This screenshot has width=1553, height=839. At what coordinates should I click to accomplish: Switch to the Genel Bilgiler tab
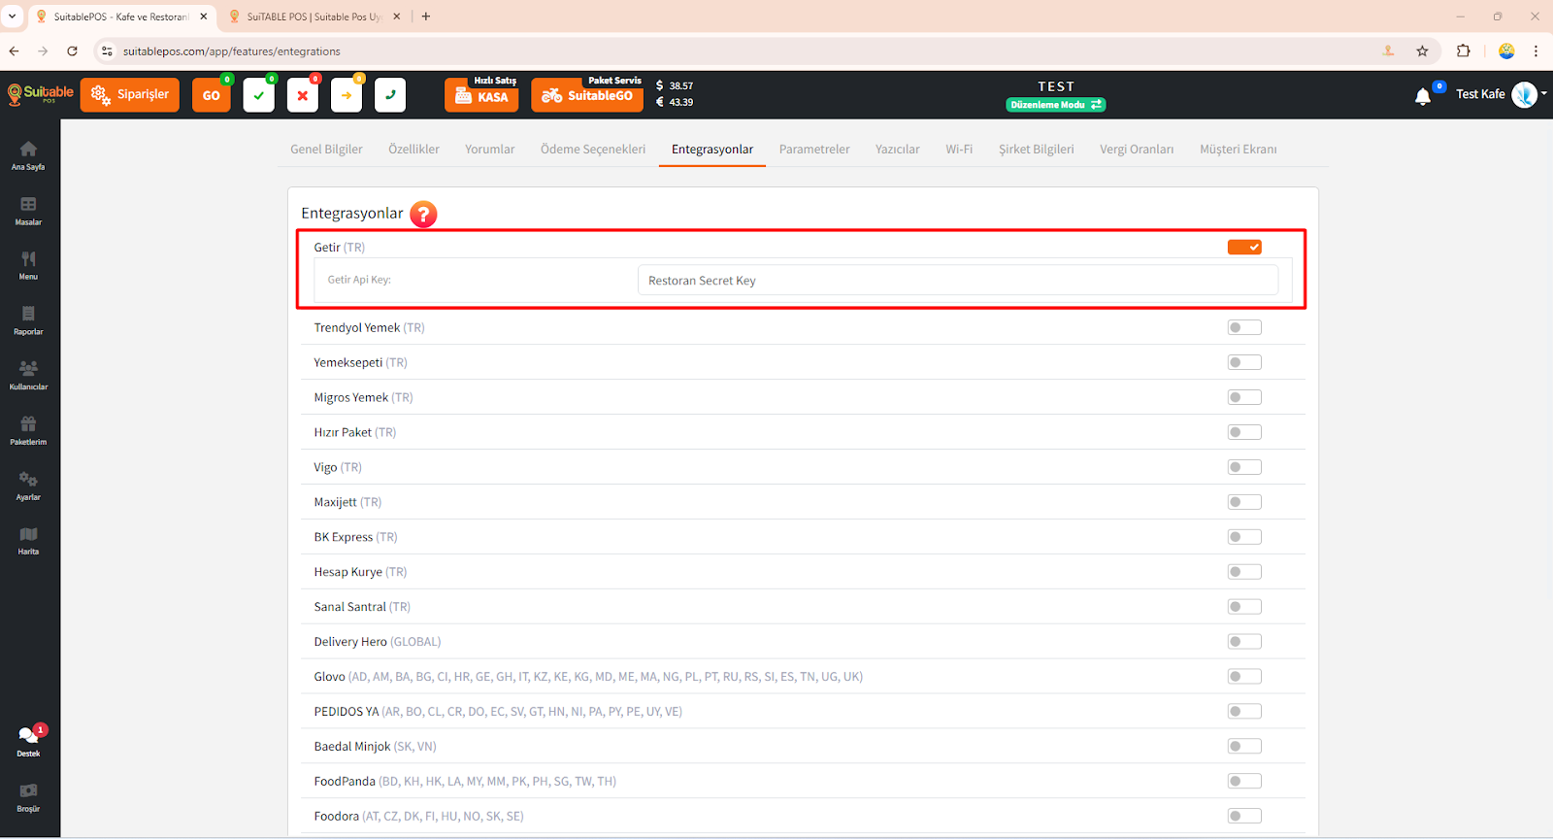point(326,150)
